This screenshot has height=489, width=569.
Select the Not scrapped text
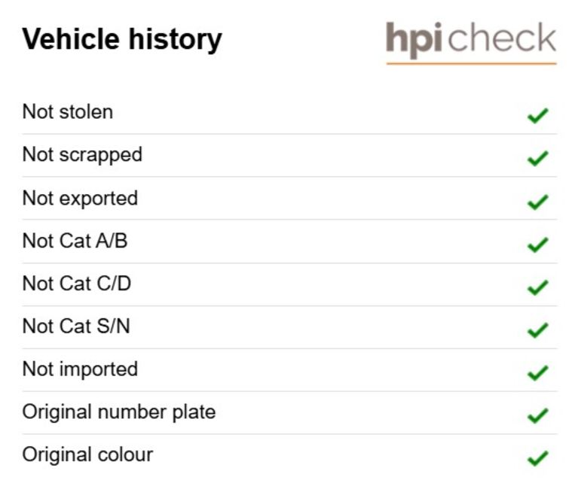(x=82, y=155)
